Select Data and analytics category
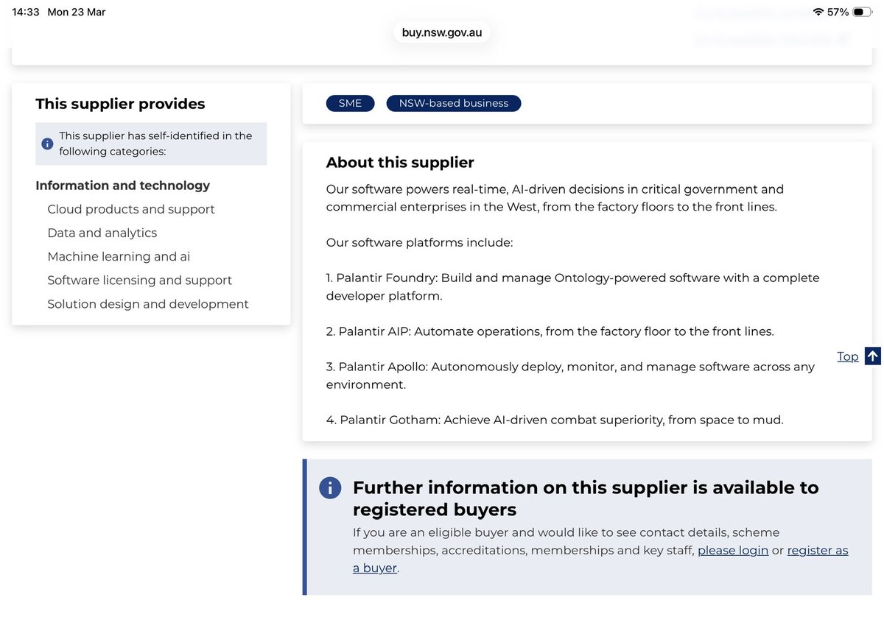This screenshot has width=884, height=617. pyautogui.click(x=102, y=233)
